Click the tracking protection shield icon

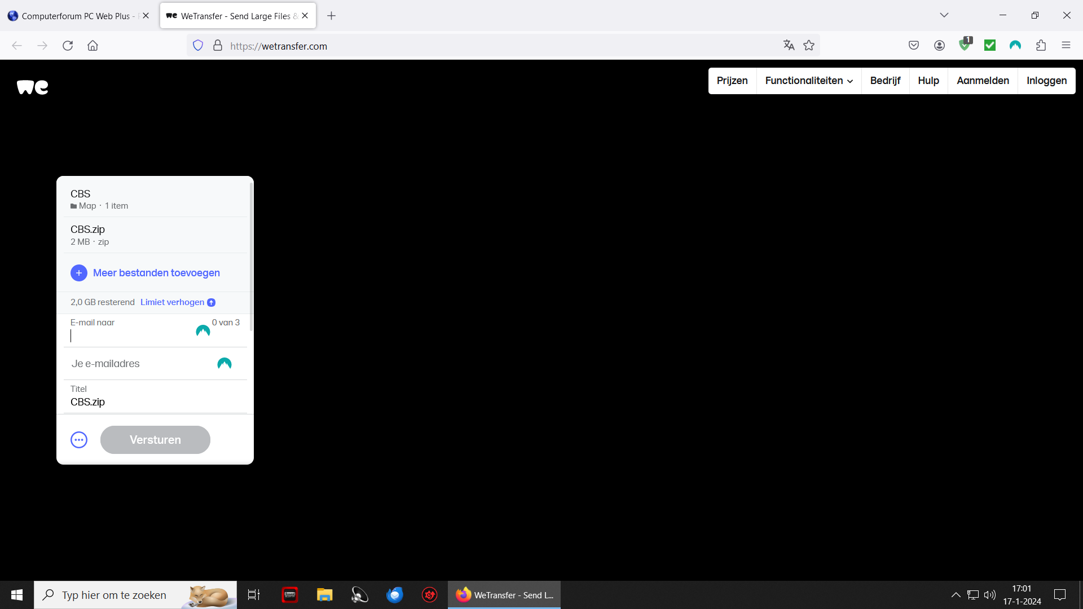pyautogui.click(x=198, y=46)
